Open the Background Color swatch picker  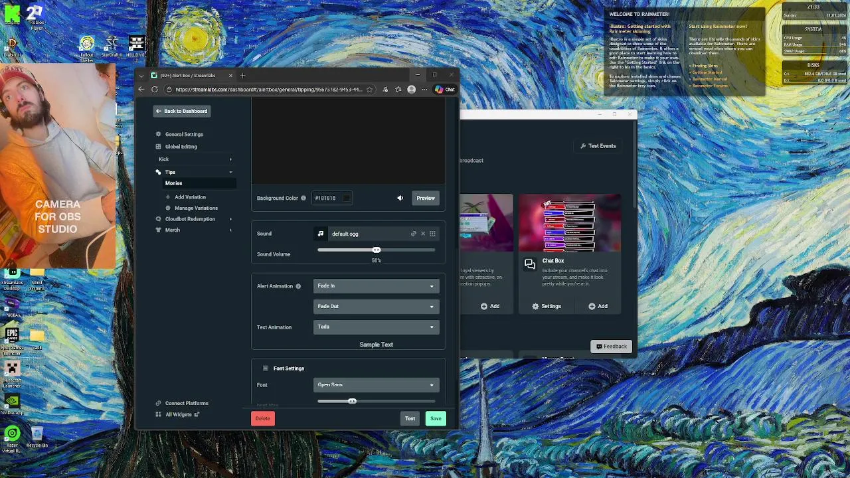tap(346, 198)
